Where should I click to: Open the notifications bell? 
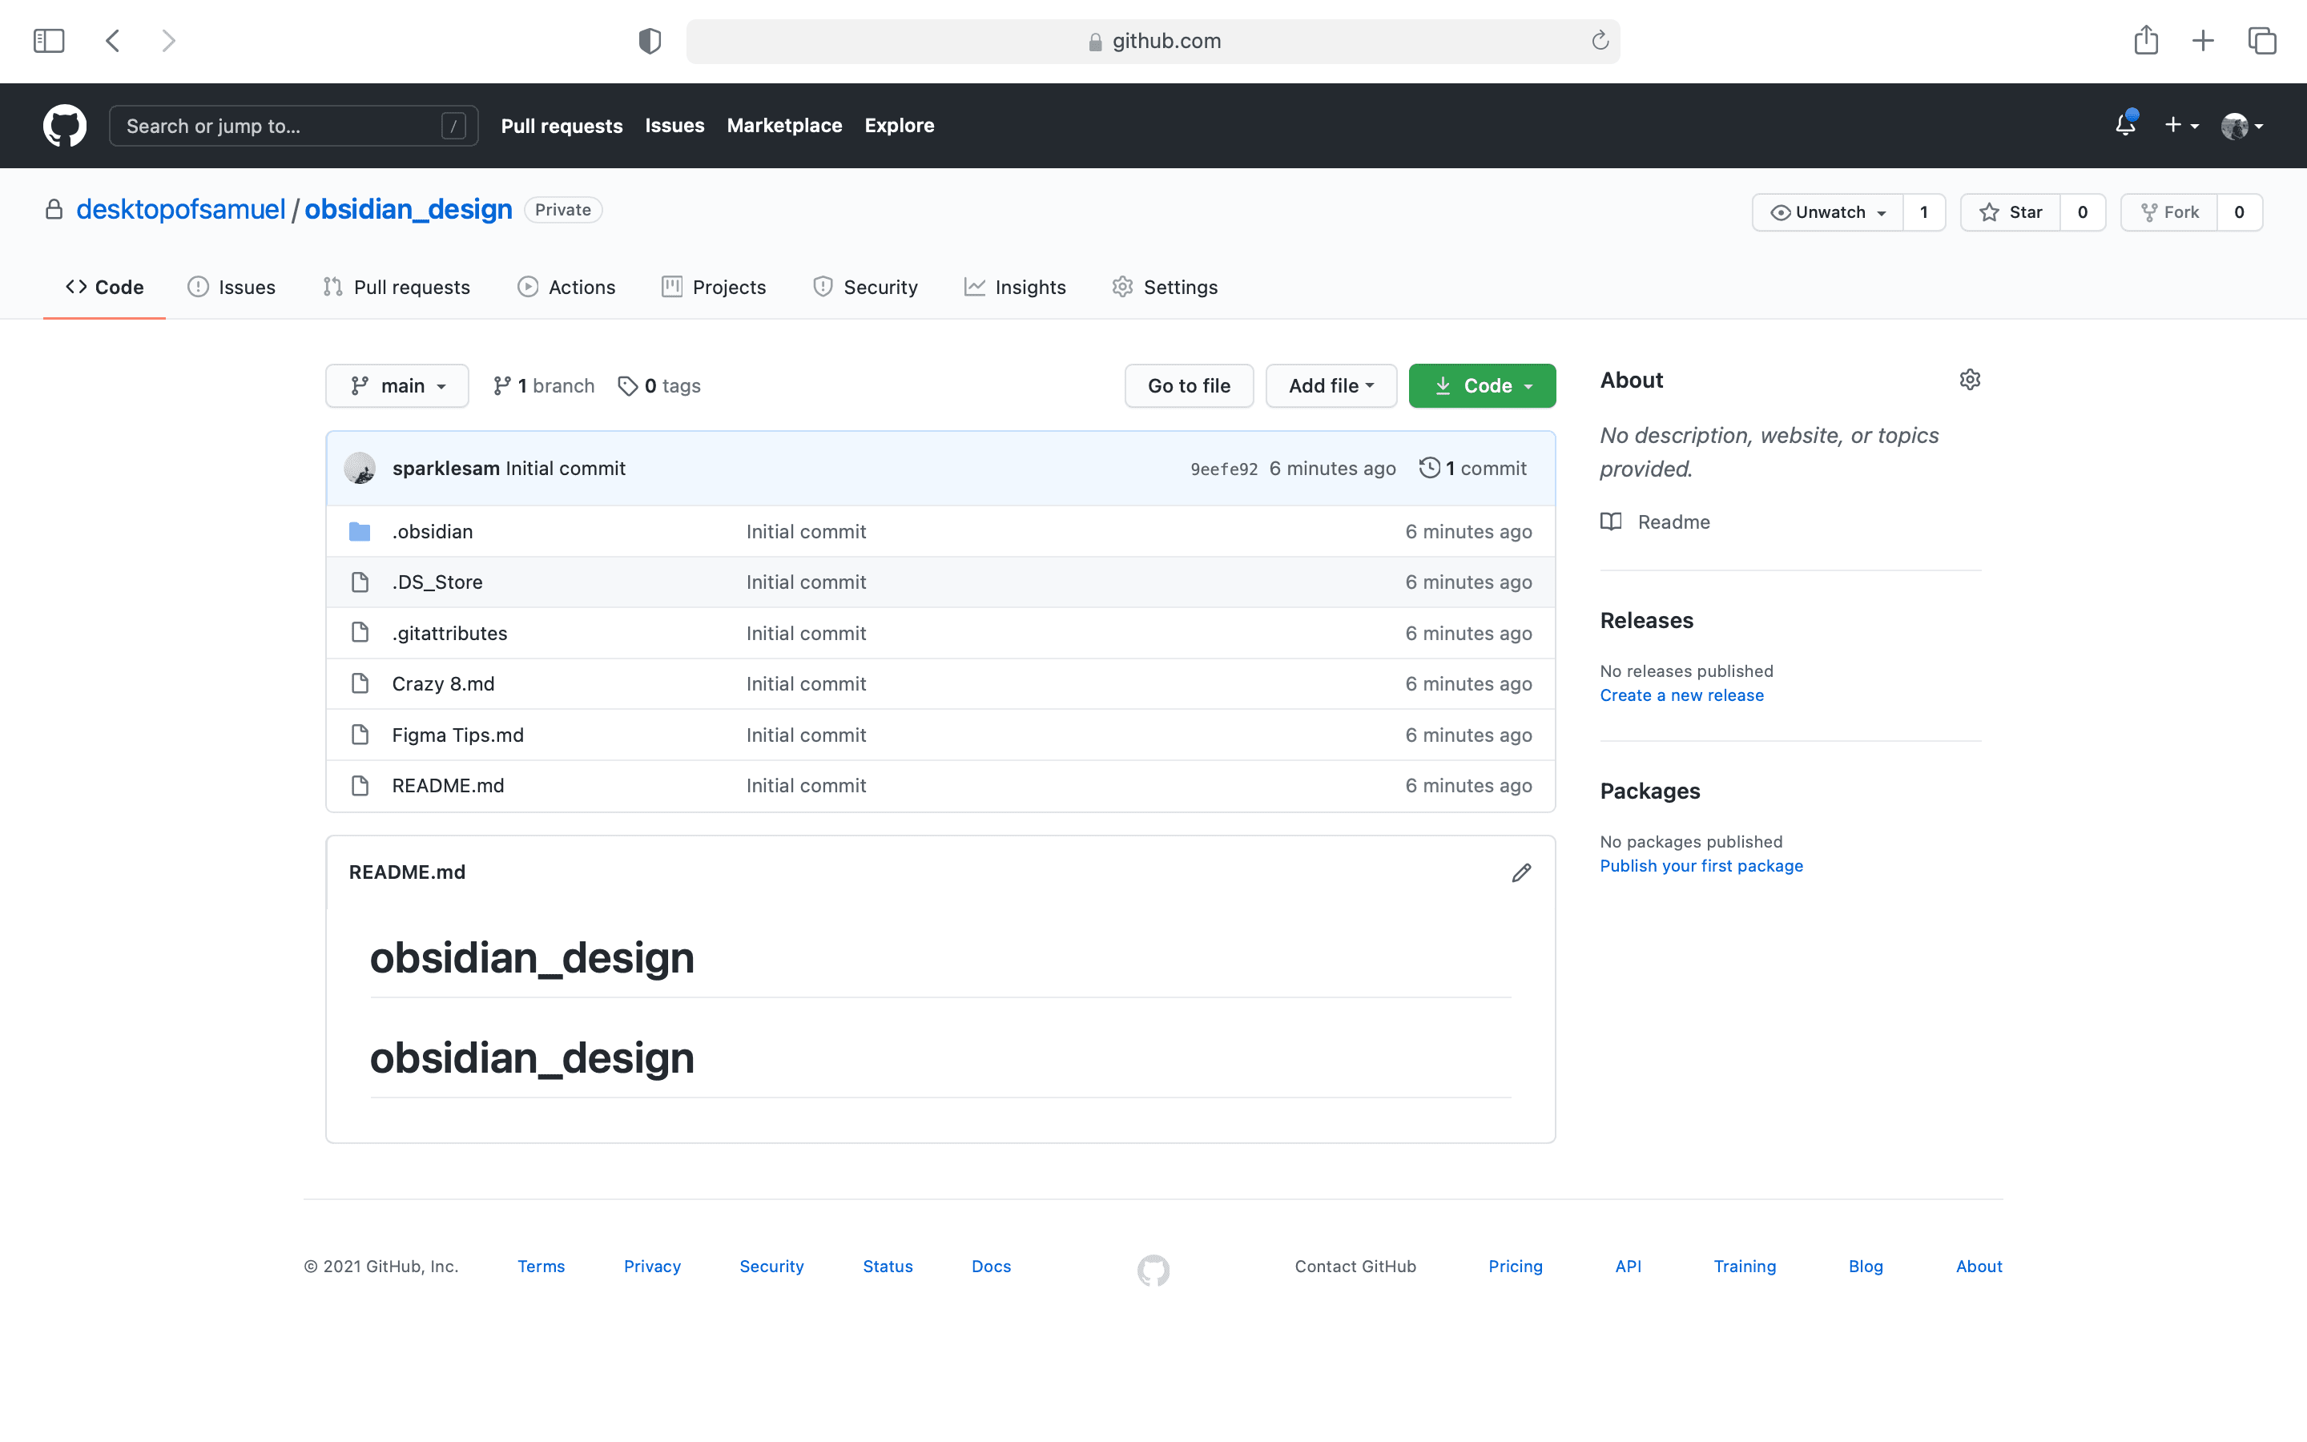pos(2125,125)
